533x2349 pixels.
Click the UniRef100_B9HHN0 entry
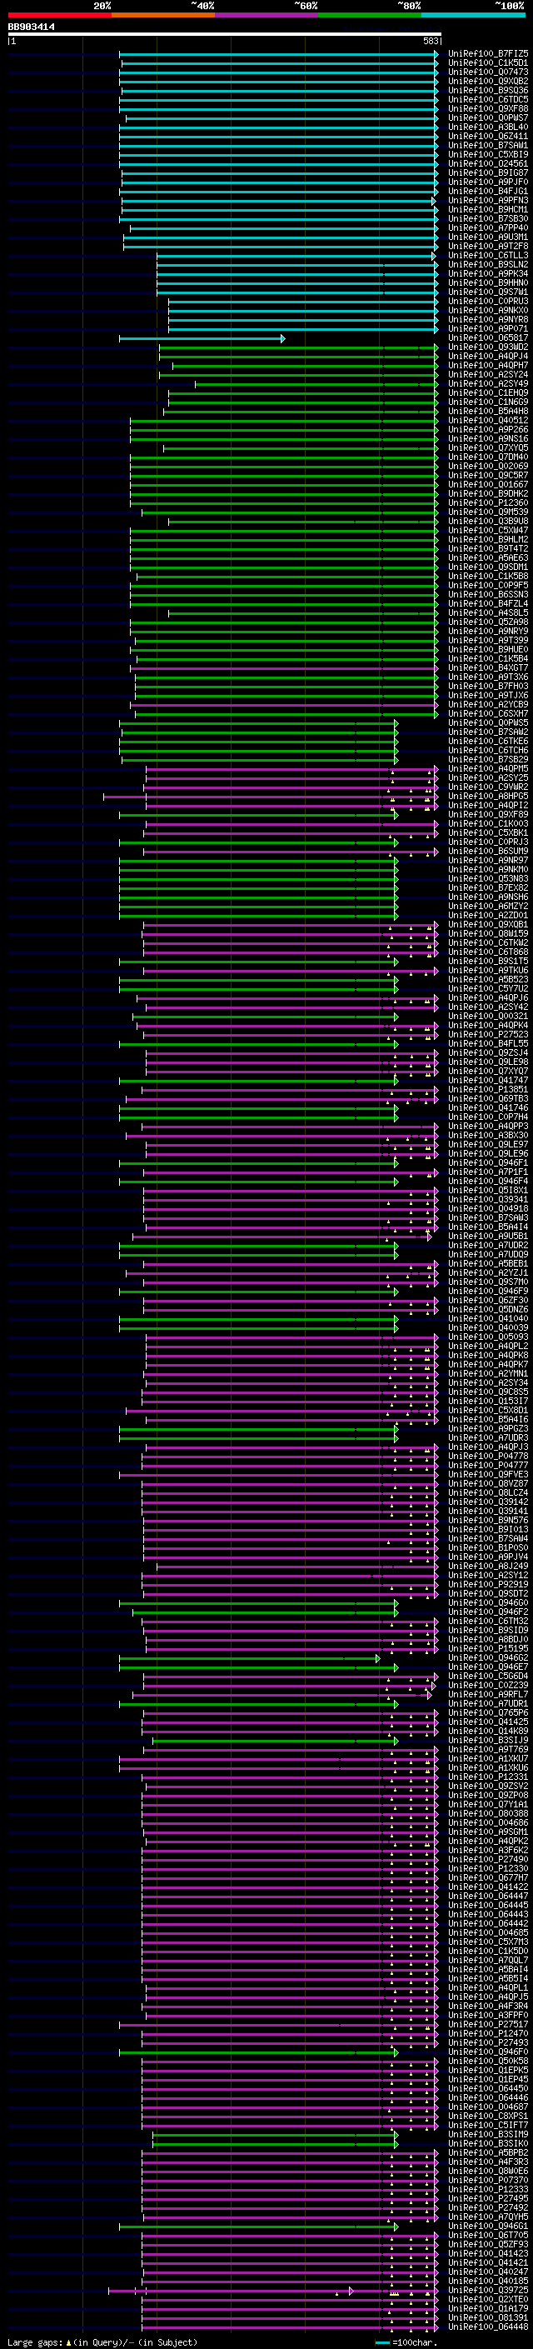tap(488, 283)
